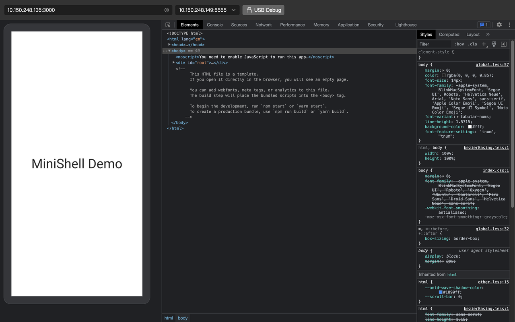Clear the URL address field
Image resolution: width=515 pixels, height=322 pixels.
point(167,10)
